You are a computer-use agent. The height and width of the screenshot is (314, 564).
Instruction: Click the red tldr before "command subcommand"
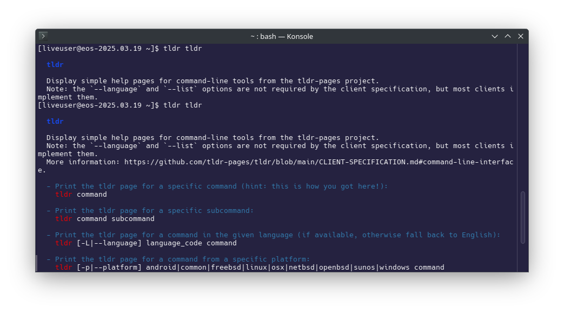click(64, 219)
